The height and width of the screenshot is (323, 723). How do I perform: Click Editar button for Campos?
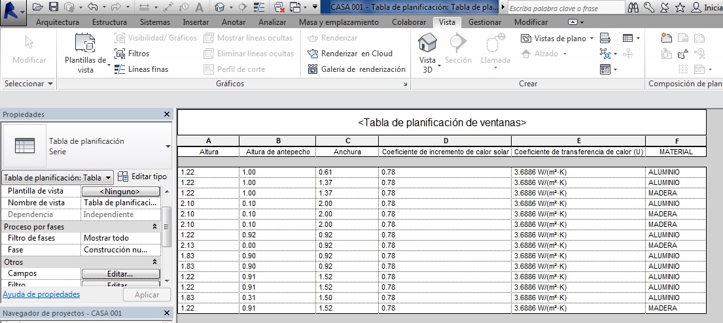[120, 273]
